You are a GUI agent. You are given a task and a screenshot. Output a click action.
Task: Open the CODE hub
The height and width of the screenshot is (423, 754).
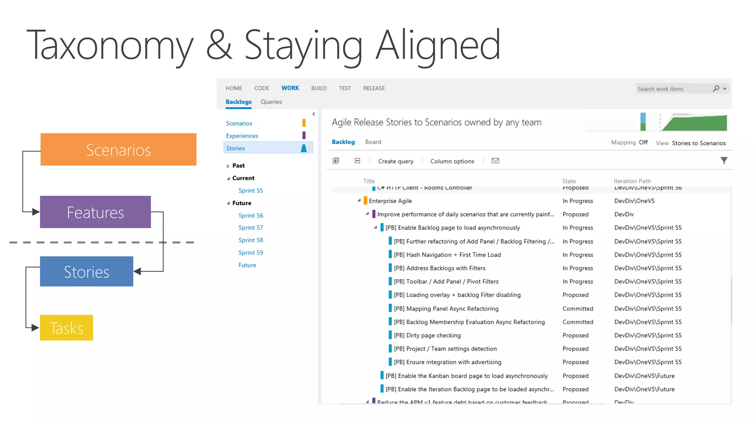coord(261,88)
